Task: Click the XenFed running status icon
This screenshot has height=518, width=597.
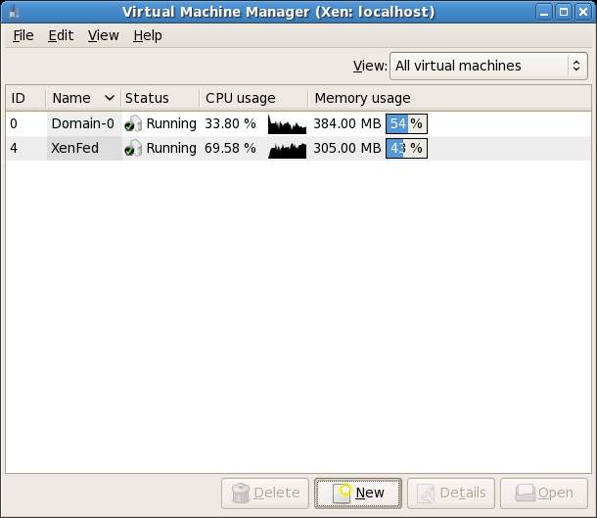Action: click(x=133, y=149)
